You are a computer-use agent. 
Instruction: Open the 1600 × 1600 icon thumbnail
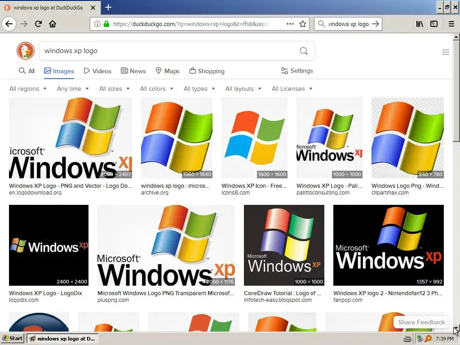point(254,138)
